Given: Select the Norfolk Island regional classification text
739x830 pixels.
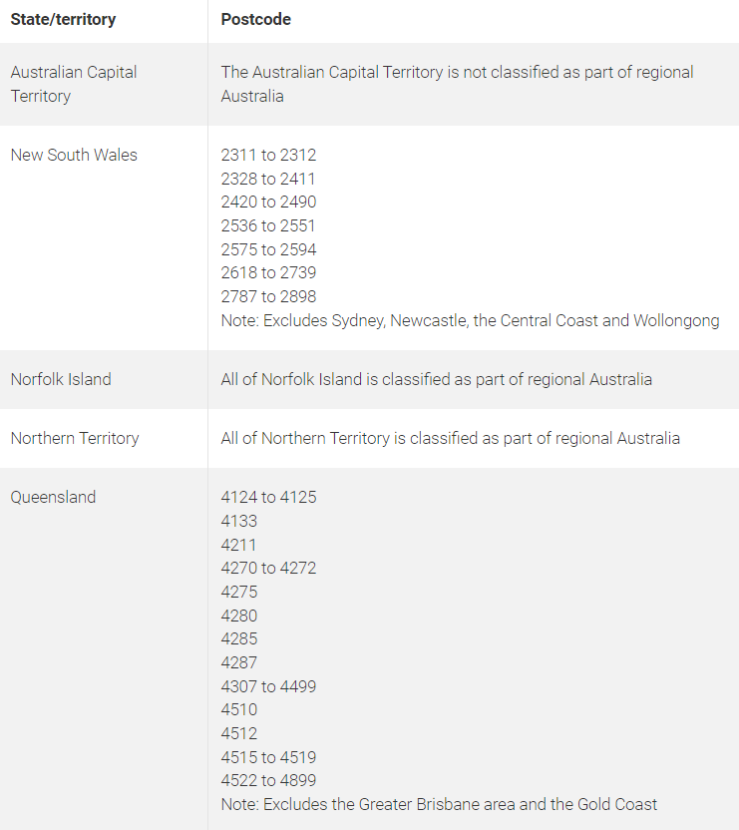Looking at the screenshot, I should tap(436, 379).
